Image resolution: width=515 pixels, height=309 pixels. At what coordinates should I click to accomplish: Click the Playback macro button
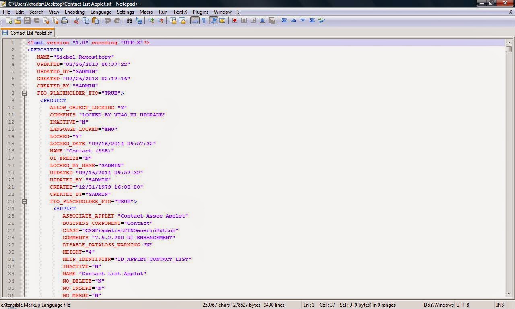(x=253, y=20)
